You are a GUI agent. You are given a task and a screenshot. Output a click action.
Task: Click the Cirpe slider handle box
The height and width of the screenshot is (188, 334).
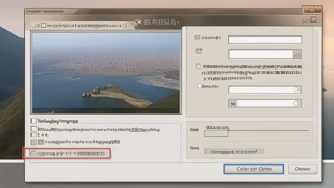(216, 133)
